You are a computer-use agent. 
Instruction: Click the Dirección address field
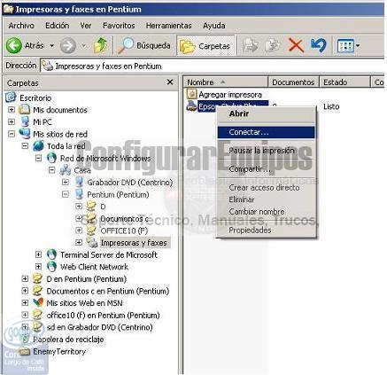[213, 66]
